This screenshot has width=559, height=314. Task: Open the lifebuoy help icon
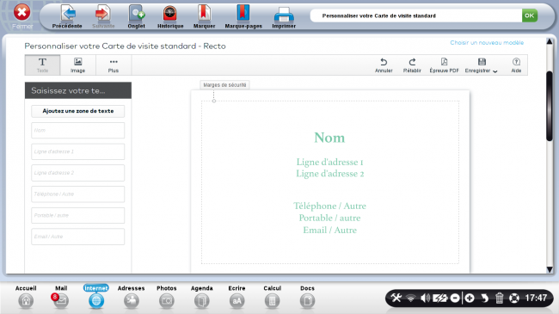click(x=514, y=298)
